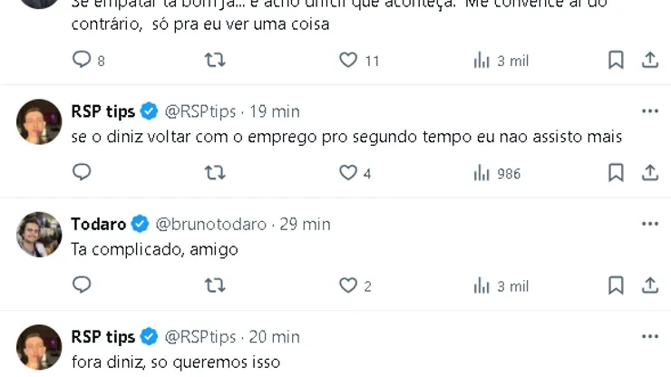Open more options on RSP tips 19 min tweet
This screenshot has height=377, width=671.
[x=650, y=111]
